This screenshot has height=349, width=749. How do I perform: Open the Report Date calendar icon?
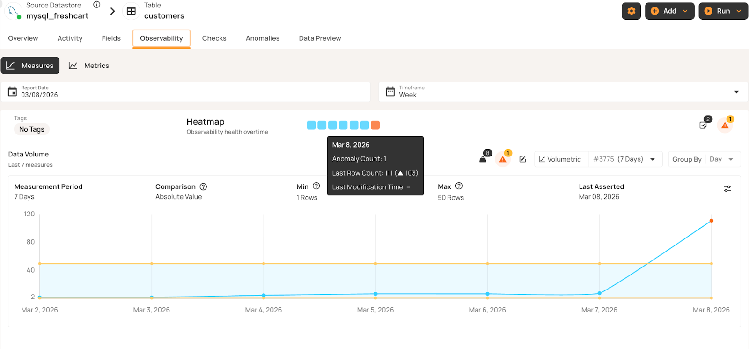click(13, 91)
